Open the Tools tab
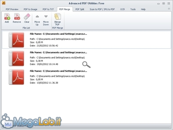Screen dimensions: 173x130 click(133, 9)
